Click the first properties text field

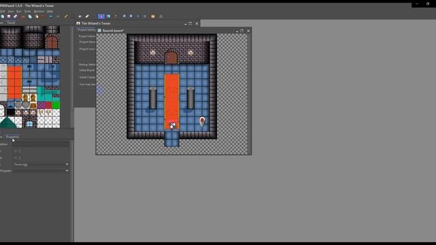click(x=41, y=144)
